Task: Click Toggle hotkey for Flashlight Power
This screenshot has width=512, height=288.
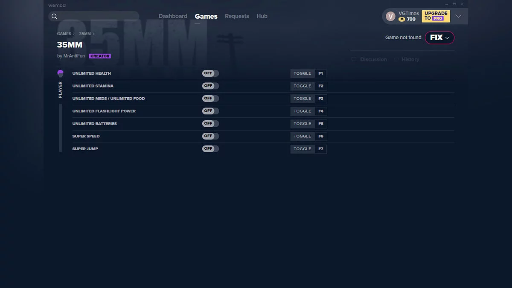Action: point(303,111)
